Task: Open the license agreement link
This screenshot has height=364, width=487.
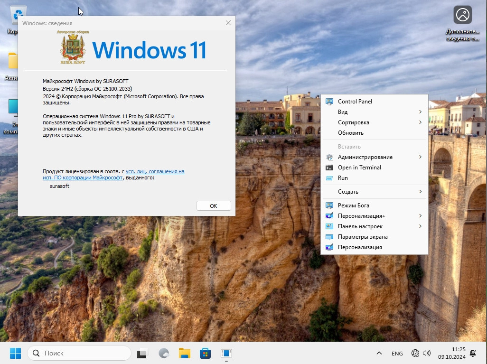Action: pos(155,171)
